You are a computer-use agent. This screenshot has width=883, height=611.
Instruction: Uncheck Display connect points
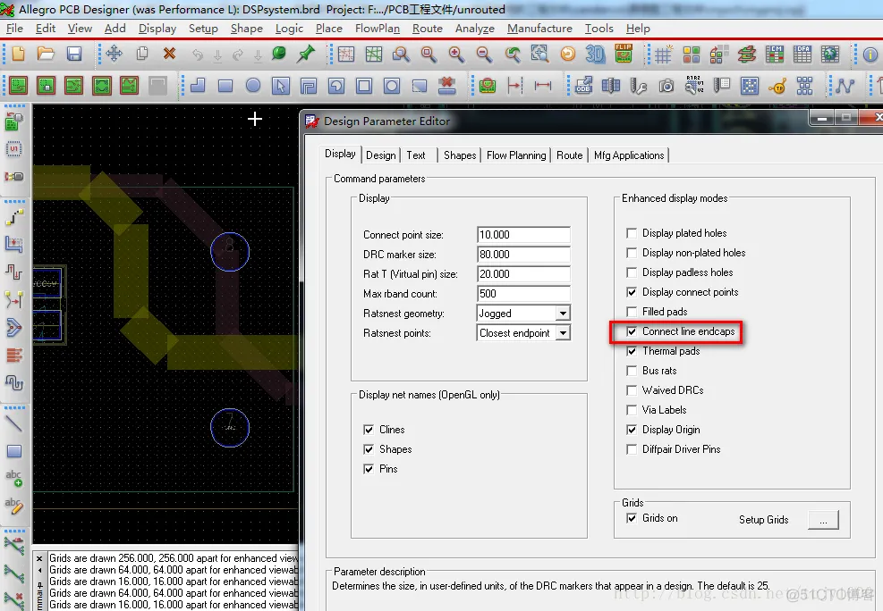(x=632, y=292)
